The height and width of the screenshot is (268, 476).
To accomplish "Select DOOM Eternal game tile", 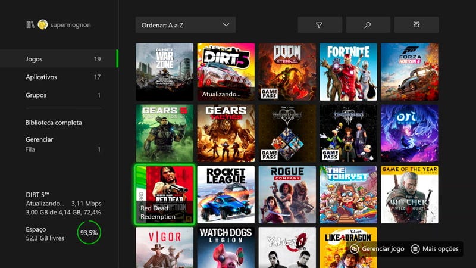I will click(287, 71).
